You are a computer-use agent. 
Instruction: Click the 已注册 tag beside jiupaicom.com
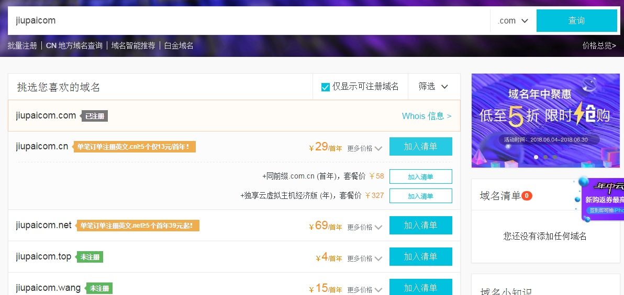point(95,116)
